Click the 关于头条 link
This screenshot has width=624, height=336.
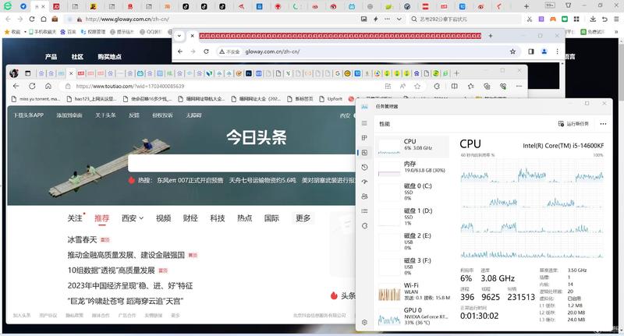105,115
